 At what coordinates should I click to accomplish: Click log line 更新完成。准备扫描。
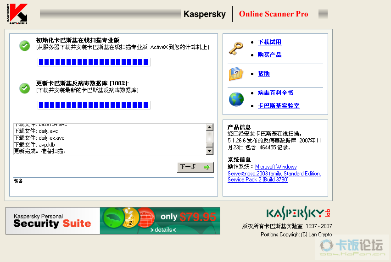pos(39,151)
